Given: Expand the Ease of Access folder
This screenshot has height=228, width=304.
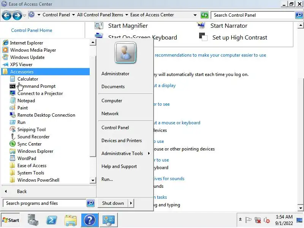Looking at the screenshot, I should pos(32,166).
